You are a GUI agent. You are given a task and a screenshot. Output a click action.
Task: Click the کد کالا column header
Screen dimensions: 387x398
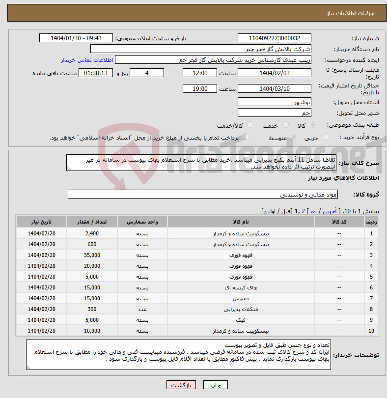point(339,222)
